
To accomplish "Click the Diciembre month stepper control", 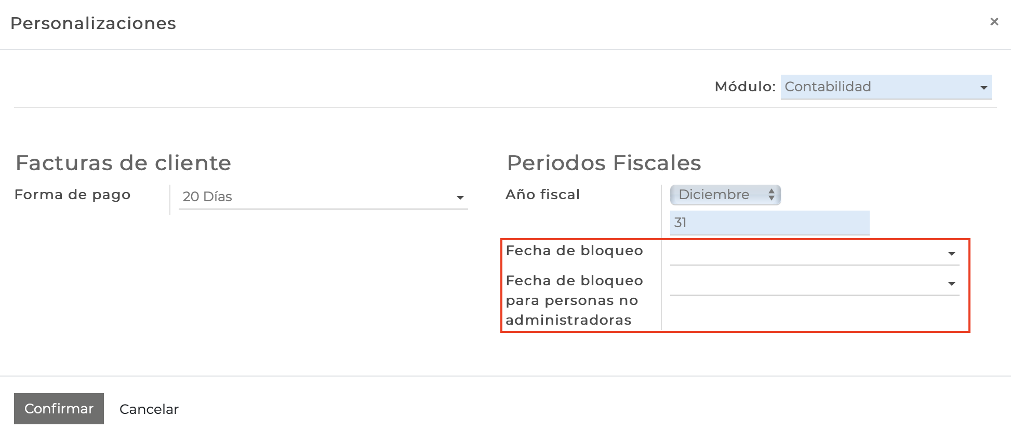I will (725, 195).
